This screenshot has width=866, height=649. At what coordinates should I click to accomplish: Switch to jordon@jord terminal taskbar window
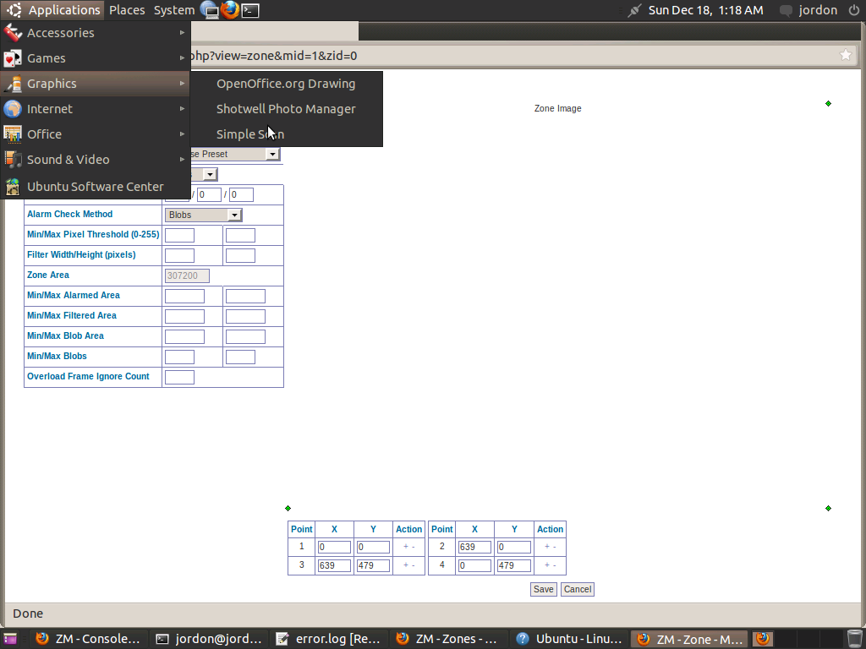click(209, 639)
